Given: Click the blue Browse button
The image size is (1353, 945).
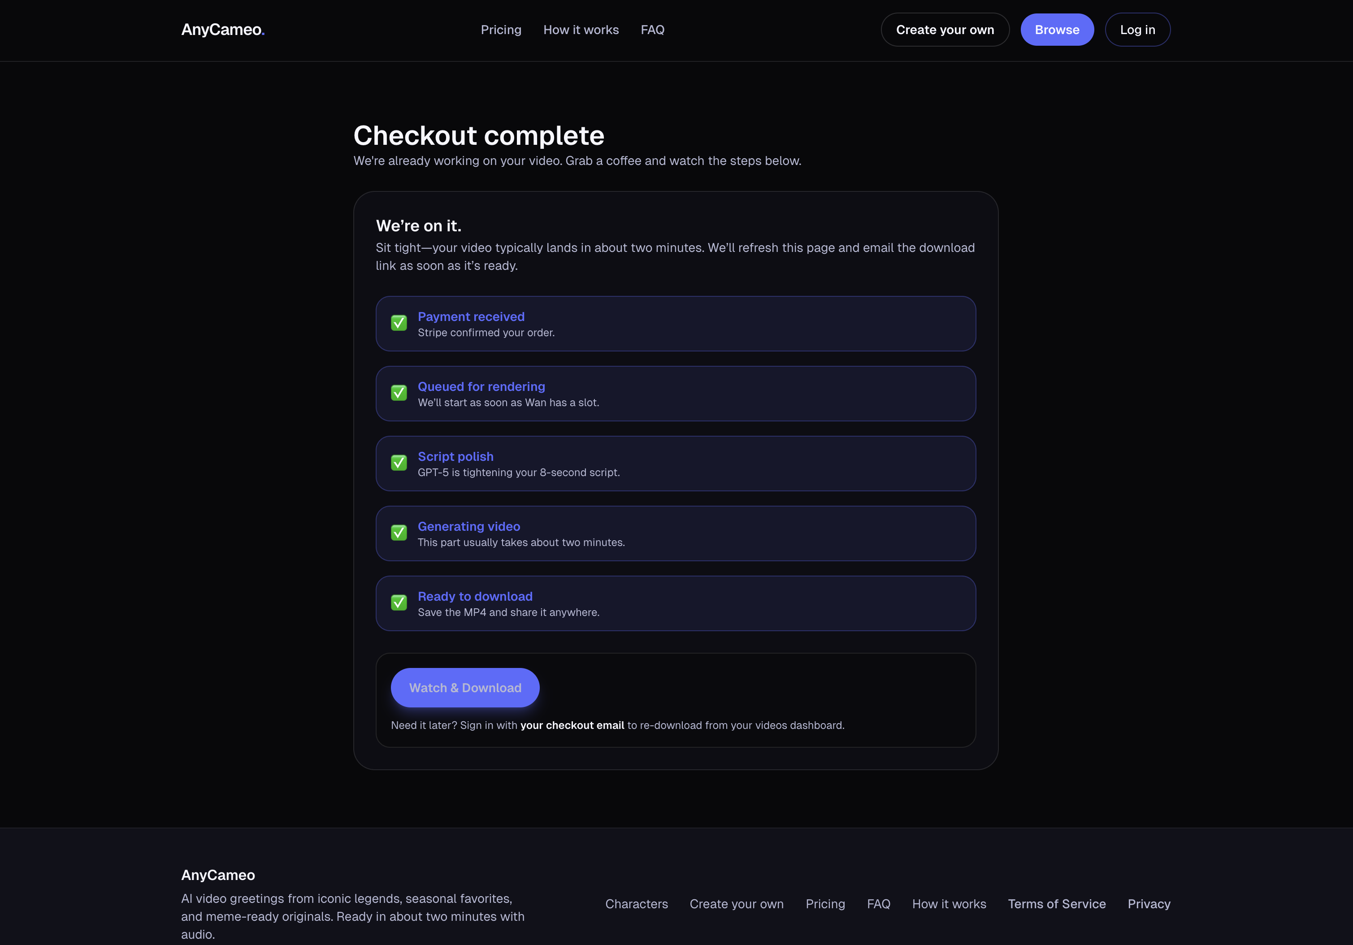Looking at the screenshot, I should click(x=1057, y=30).
